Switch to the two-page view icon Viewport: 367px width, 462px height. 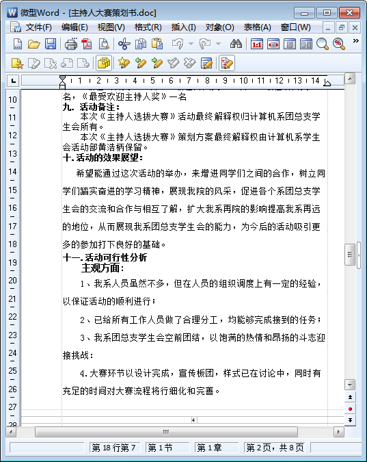coord(306,44)
